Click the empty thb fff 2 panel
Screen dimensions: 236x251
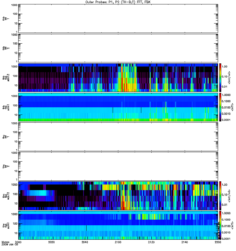[x=118, y=48]
